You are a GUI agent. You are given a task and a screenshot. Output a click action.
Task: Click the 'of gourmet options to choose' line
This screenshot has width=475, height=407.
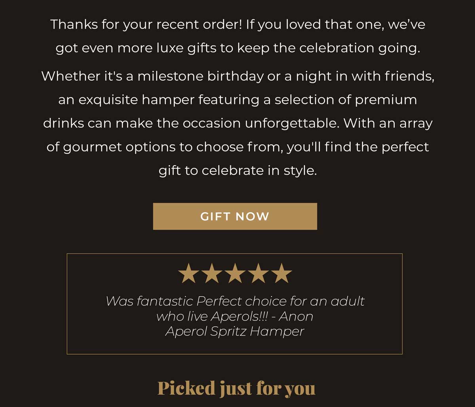click(x=237, y=147)
